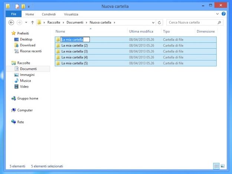Select folder La mia cartella (4)
This screenshot has height=174, width=232.
tap(136, 58)
